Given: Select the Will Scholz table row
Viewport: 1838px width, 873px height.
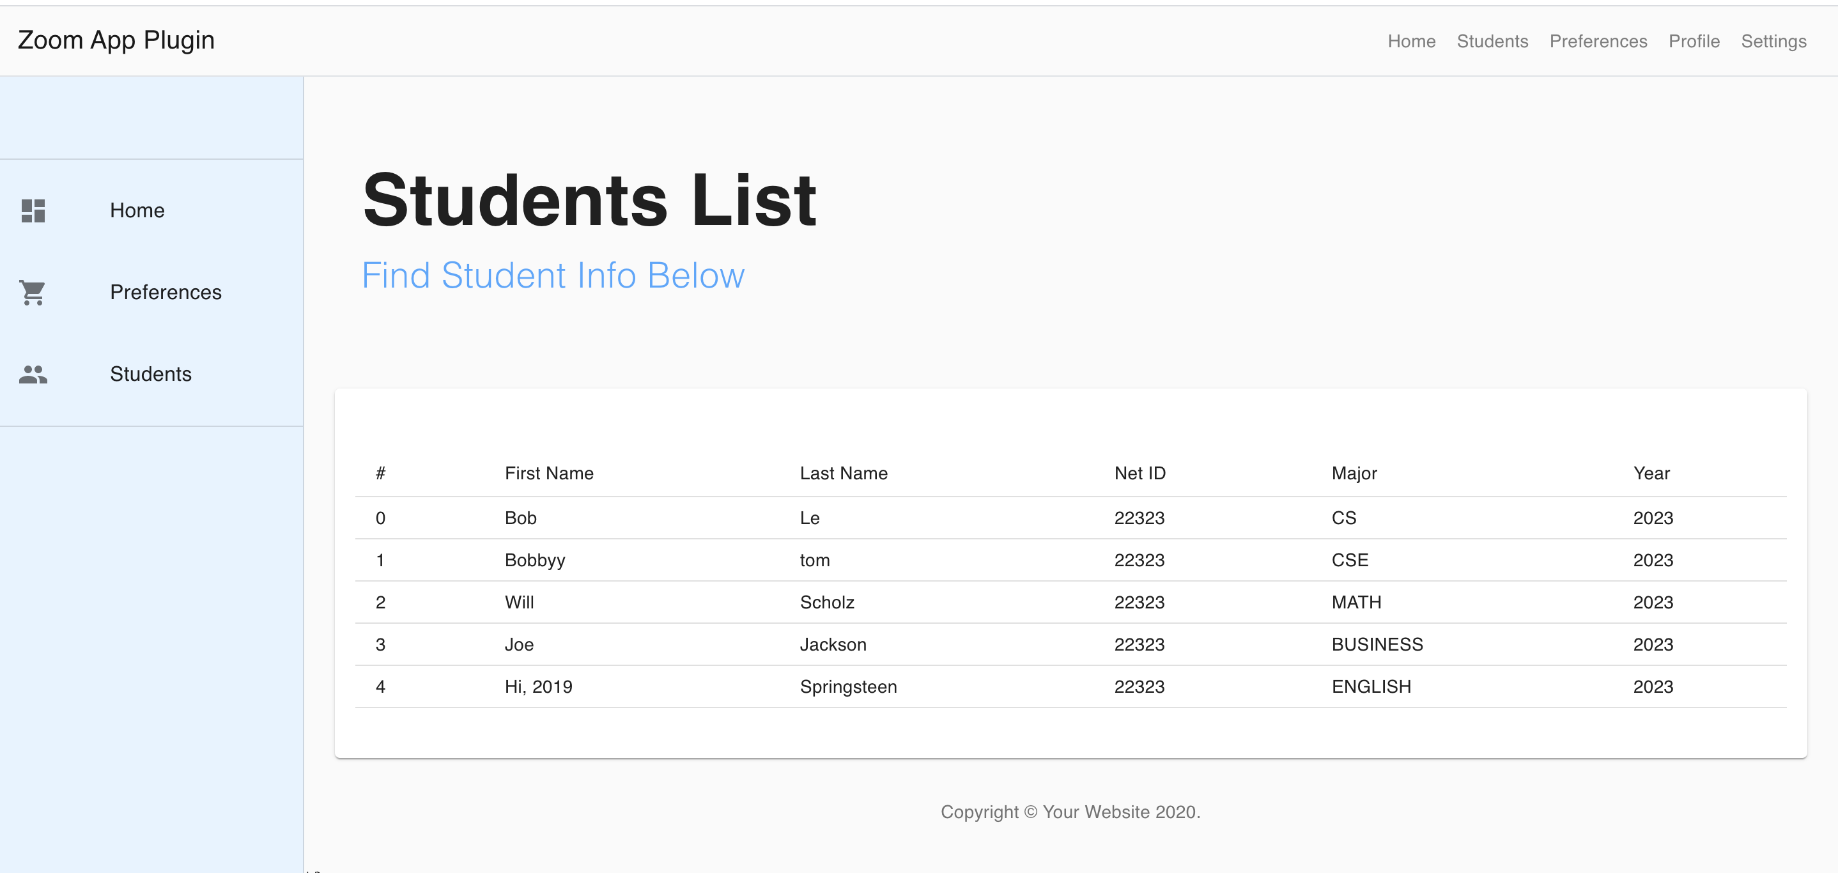Looking at the screenshot, I should point(1070,603).
